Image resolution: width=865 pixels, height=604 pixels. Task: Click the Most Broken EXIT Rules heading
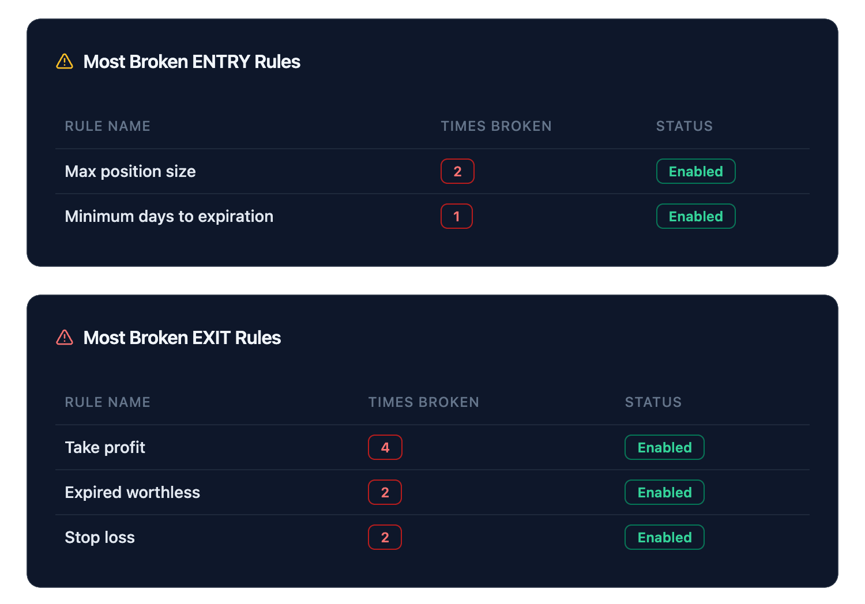click(182, 338)
